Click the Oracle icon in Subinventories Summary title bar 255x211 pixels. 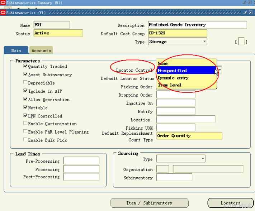3,3
